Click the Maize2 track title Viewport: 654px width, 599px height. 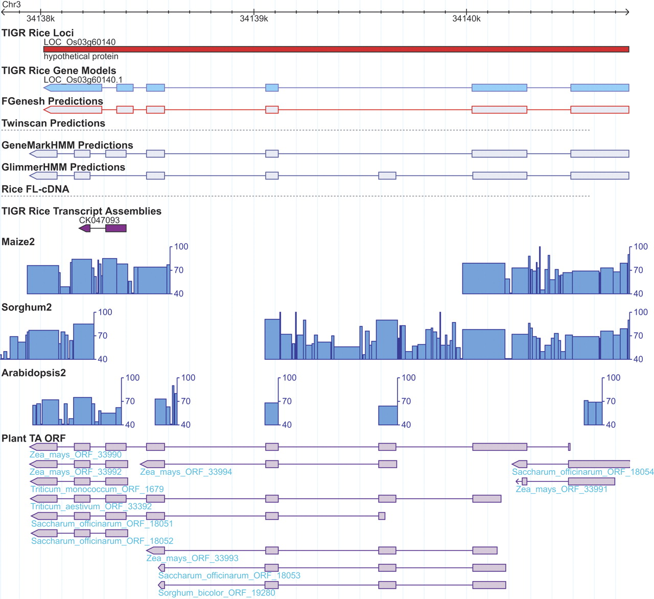[x=18, y=242]
